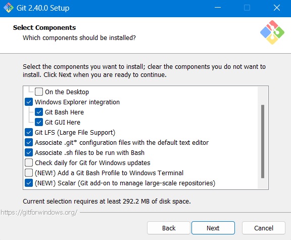The height and width of the screenshot is (240, 291).
Task: Click the Git logo in the header
Action: tap(272, 32)
